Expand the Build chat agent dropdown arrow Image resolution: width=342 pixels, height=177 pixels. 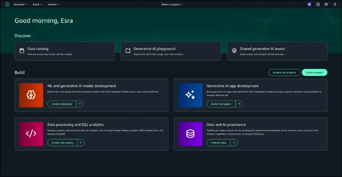point(239,104)
